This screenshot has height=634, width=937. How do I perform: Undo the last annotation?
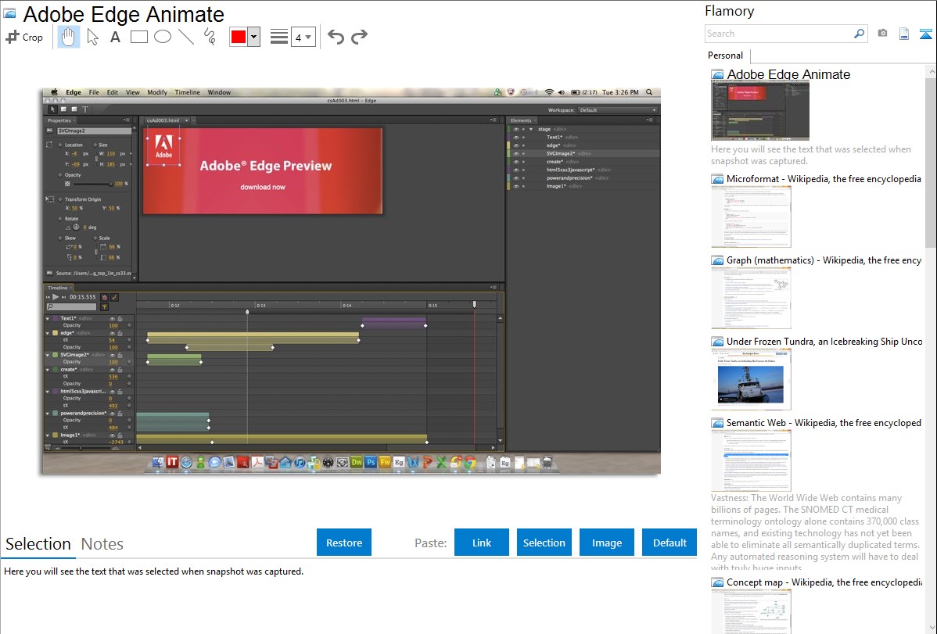coord(336,37)
